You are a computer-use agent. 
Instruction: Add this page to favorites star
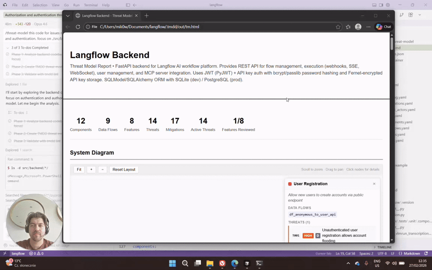pos(338,27)
